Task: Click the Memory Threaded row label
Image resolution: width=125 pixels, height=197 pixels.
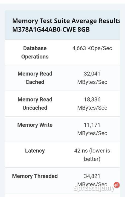Action: point(35,176)
